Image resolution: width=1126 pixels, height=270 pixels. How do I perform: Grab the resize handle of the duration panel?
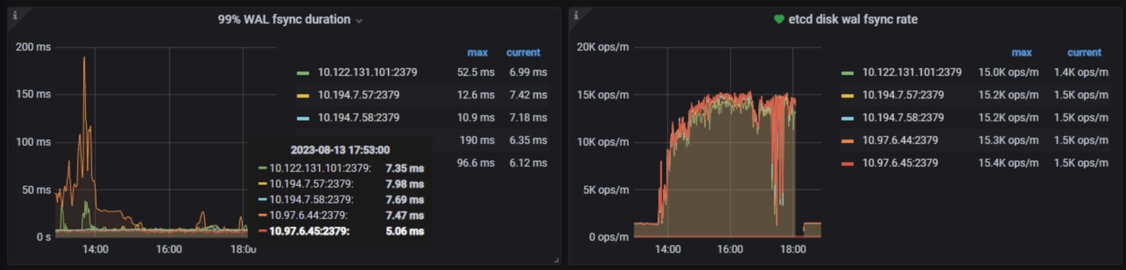point(557,260)
